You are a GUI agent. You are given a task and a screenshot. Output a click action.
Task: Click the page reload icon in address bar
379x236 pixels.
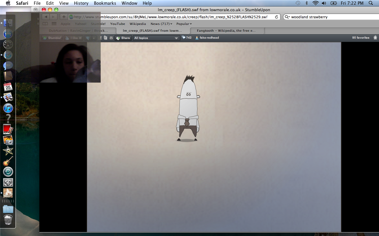[x=277, y=17]
